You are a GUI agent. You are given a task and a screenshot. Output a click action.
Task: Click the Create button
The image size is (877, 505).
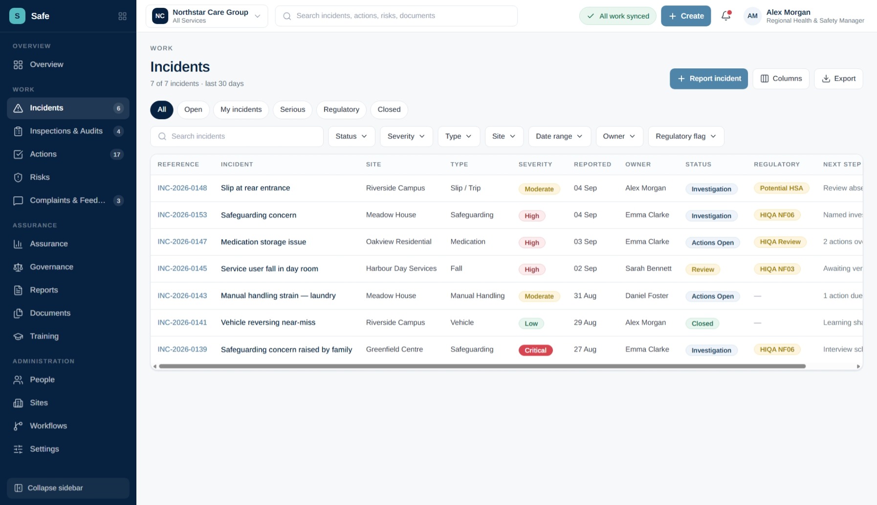point(686,16)
